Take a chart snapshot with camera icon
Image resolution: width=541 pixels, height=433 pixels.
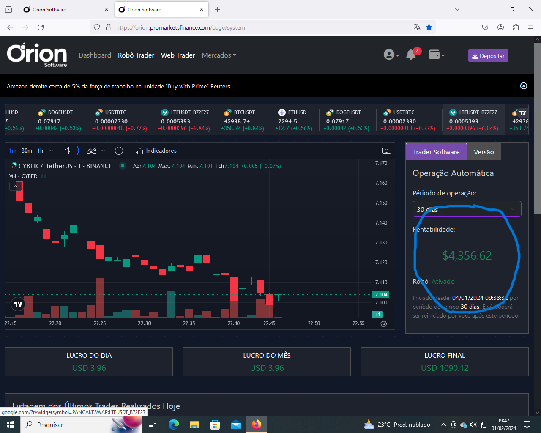point(386,151)
